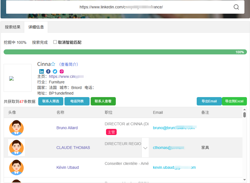This screenshot has width=250, height=183.
Task: Open Cinna's Facebook page icon
Action: click(x=48, y=71)
